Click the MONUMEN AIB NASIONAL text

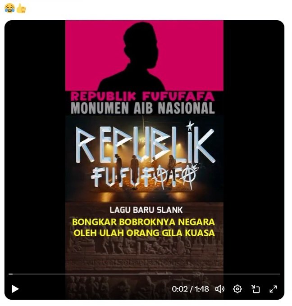pyautogui.click(x=143, y=108)
